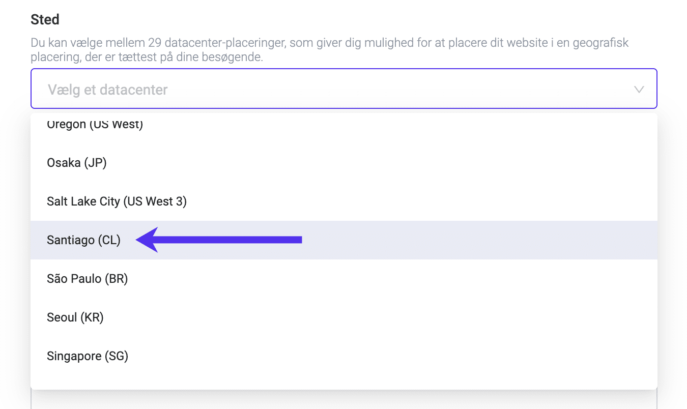The height and width of the screenshot is (409, 687).
Task: Select the Seoul (KR) datacenter
Action: click(x=75, y=317)
